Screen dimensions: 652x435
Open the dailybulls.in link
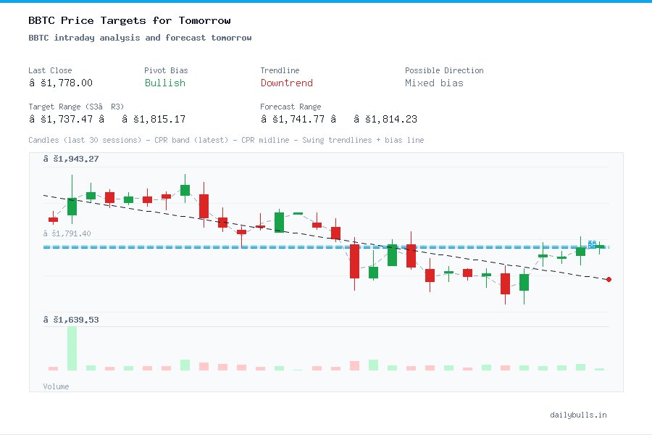[x=579, y=415]
